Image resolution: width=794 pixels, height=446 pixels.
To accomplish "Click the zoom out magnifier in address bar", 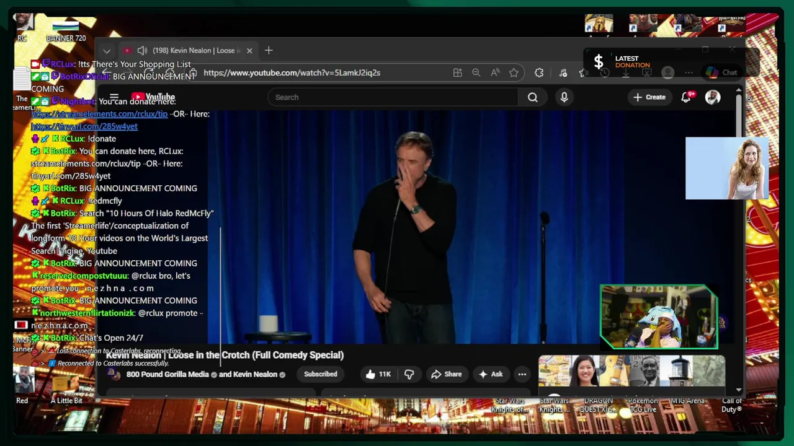I will coord(476,72).
